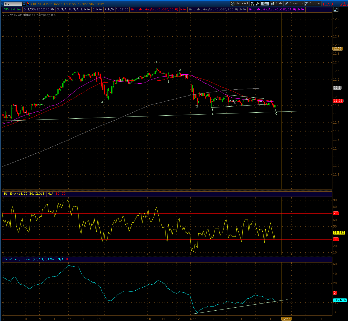Screen dimensions: 348x321
Task: Click the SimpleMovingAvg (CLOSE, 200, 0) label
Action: tap(213, 9)
